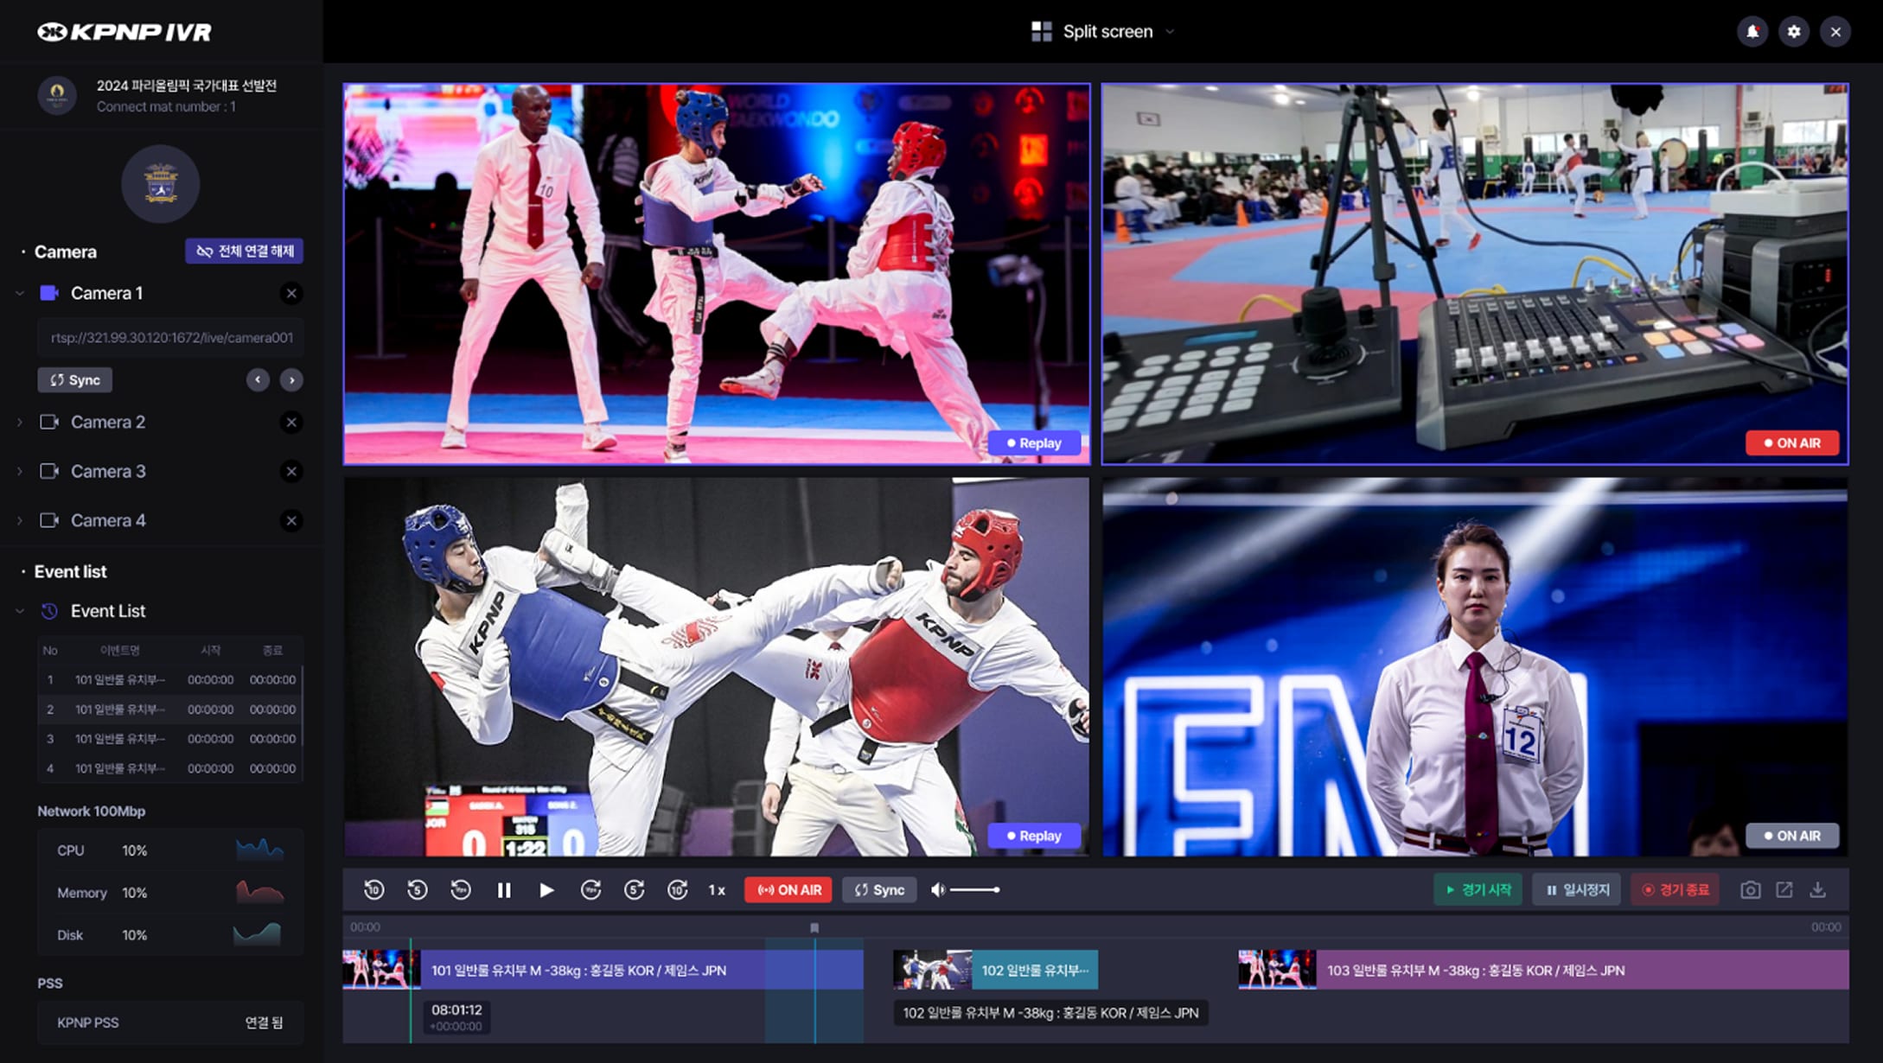Viewport: 1883px width, 1063px height.
Task: Select event row number 3
Action: (170, 739)
